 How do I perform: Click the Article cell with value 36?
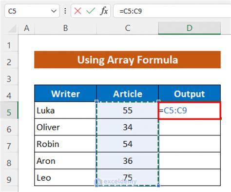(x=128, y=161)
